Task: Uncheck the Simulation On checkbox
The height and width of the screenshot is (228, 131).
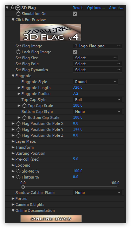Action: click(75, 14)
